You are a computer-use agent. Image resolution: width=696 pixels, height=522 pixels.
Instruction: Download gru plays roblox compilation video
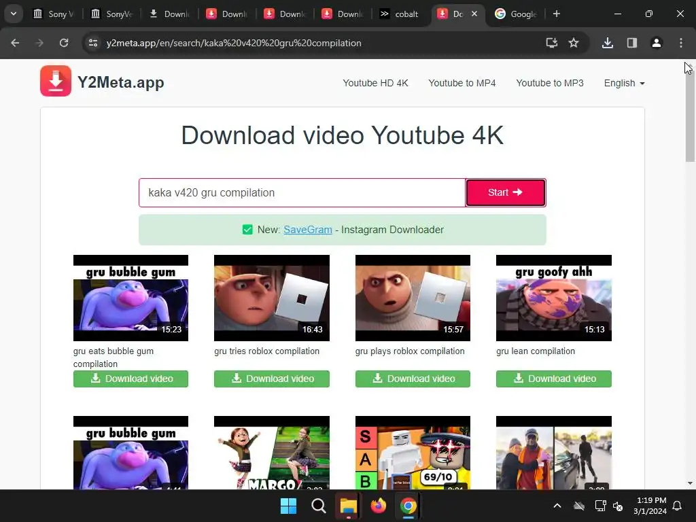click(413, 379)
